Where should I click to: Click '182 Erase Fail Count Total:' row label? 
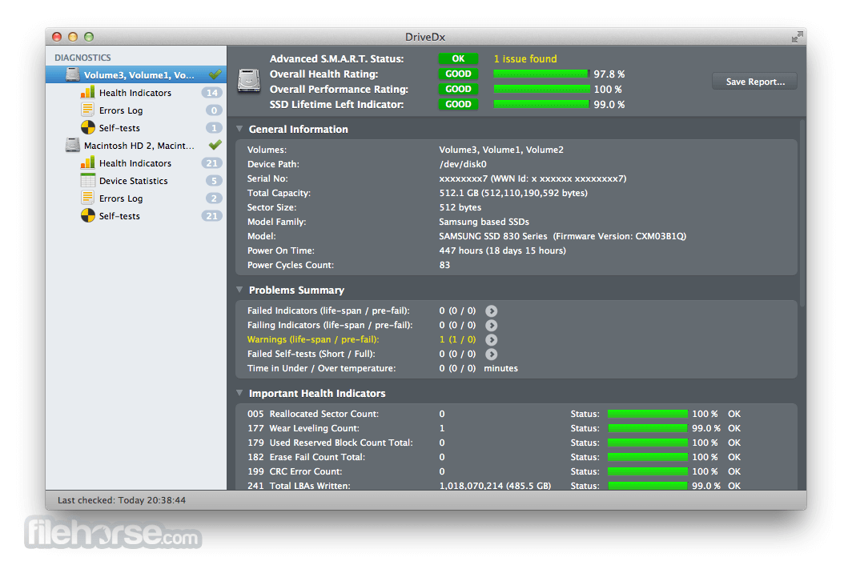pos(306,457)
